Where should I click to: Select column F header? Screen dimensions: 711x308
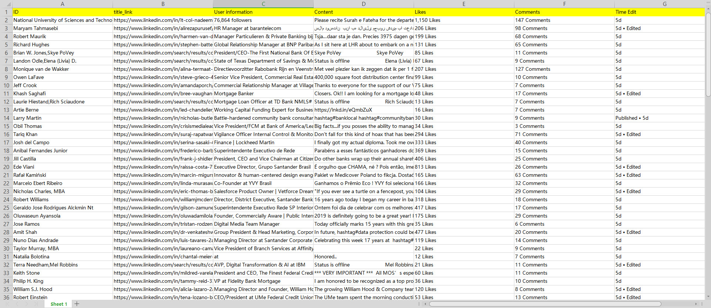(564, 4)
